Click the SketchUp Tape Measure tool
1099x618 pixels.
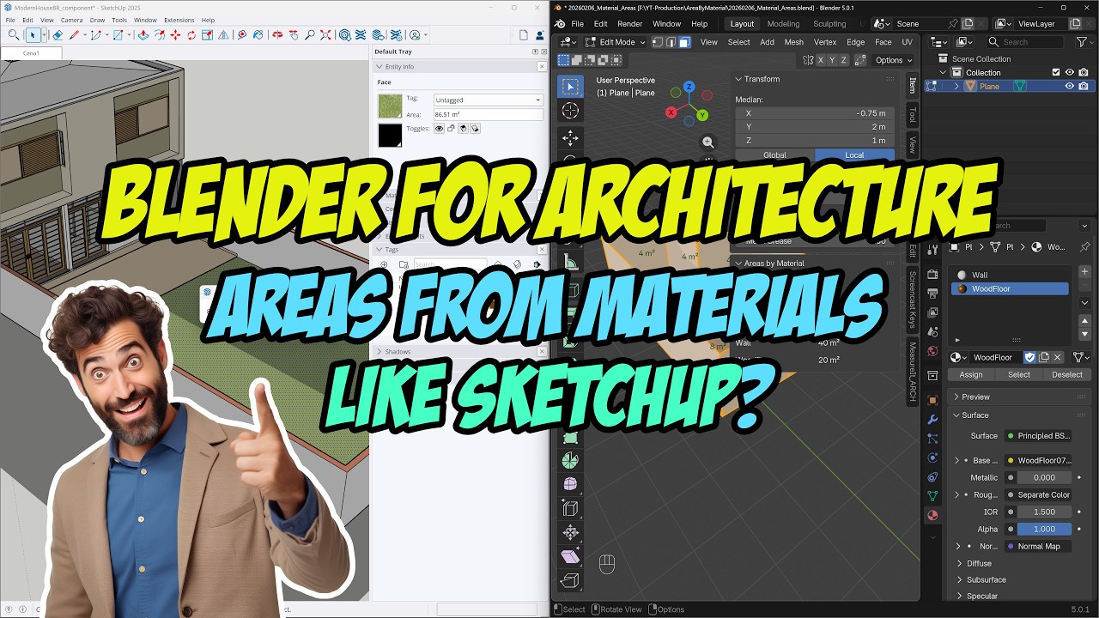(x=242, y=35)
